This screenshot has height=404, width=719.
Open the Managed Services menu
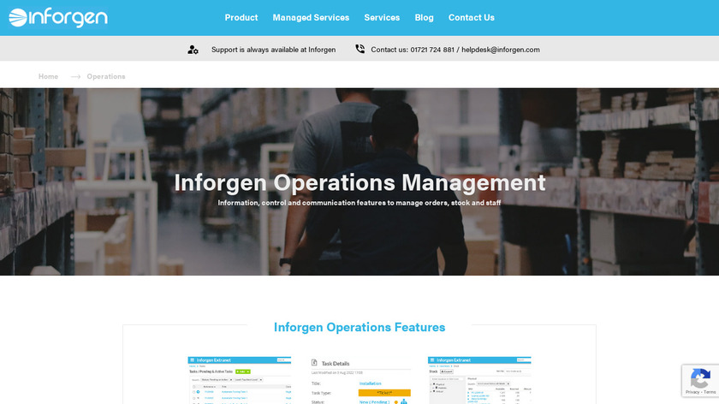(x=311, y=17)
